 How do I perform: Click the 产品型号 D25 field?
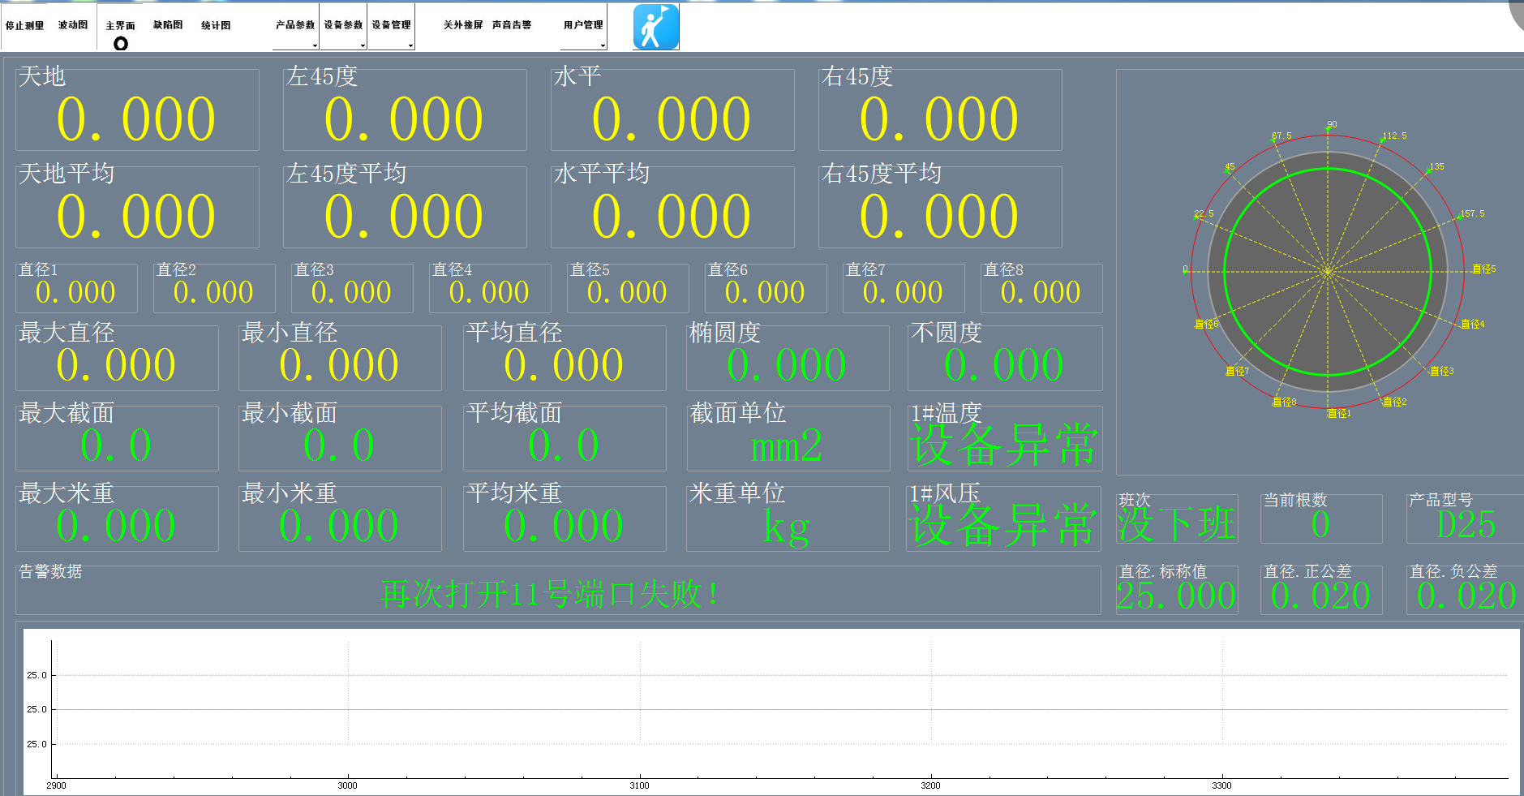[1465, 525]
